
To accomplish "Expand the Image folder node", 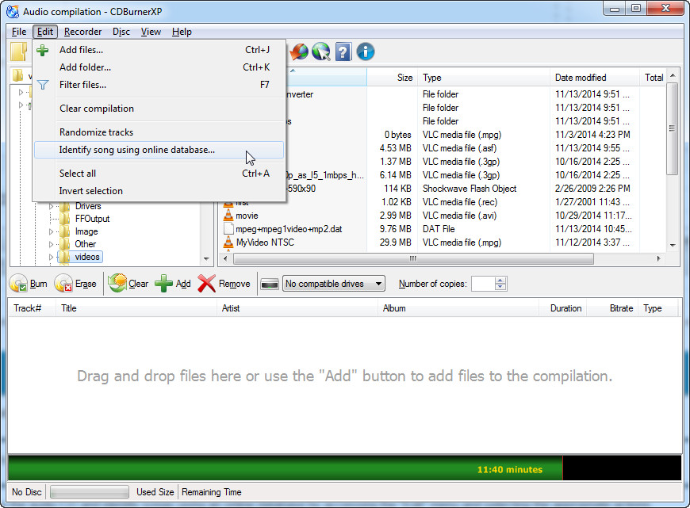I will pyautogui.click(x=51, y=231).
